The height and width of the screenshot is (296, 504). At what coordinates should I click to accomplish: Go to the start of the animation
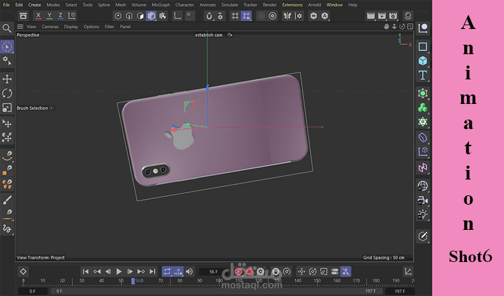(86, 271)
